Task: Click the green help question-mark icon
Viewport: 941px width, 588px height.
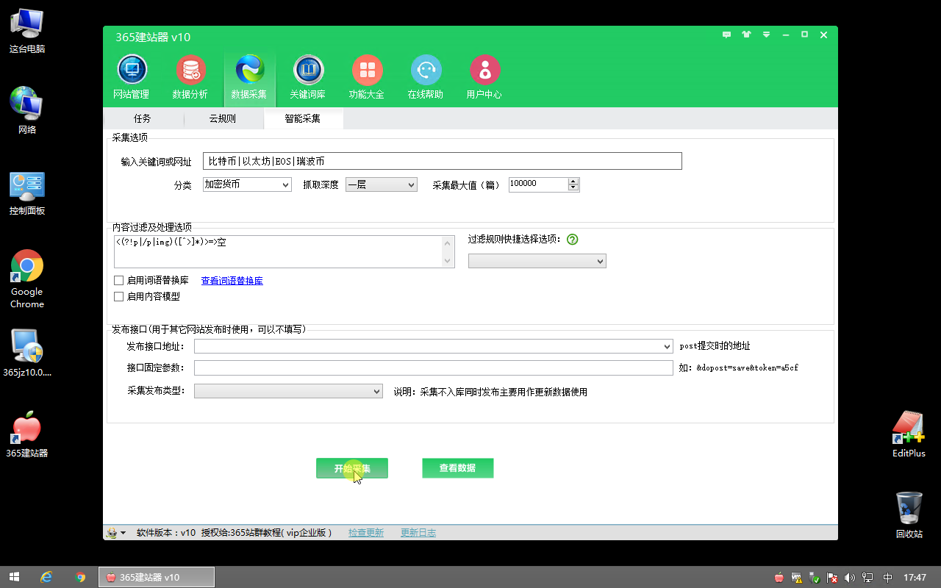Action: 573,239
